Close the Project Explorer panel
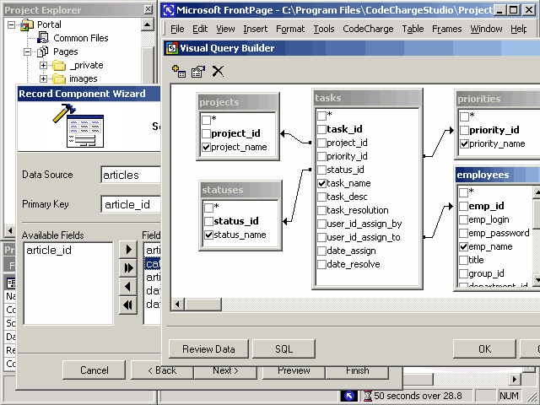The image size is (540, 405). coord(148,9)
